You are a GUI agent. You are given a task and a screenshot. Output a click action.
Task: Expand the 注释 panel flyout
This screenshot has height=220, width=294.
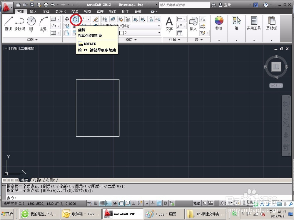[175, 40]
